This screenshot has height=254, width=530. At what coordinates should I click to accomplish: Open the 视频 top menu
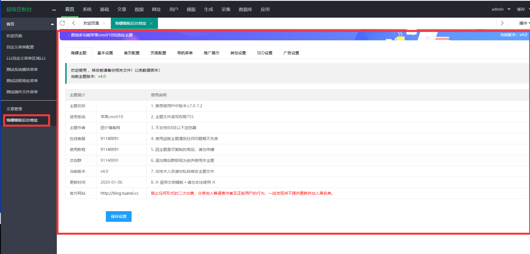139,9
